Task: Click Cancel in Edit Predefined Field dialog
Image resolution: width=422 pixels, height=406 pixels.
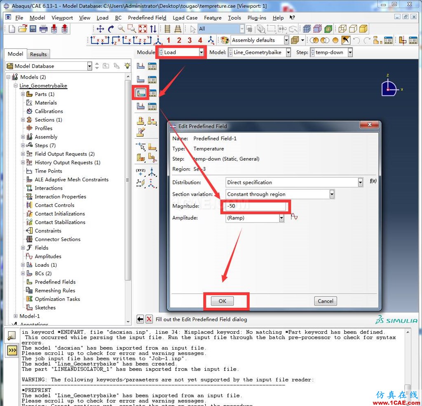Action: click(326, 301)
